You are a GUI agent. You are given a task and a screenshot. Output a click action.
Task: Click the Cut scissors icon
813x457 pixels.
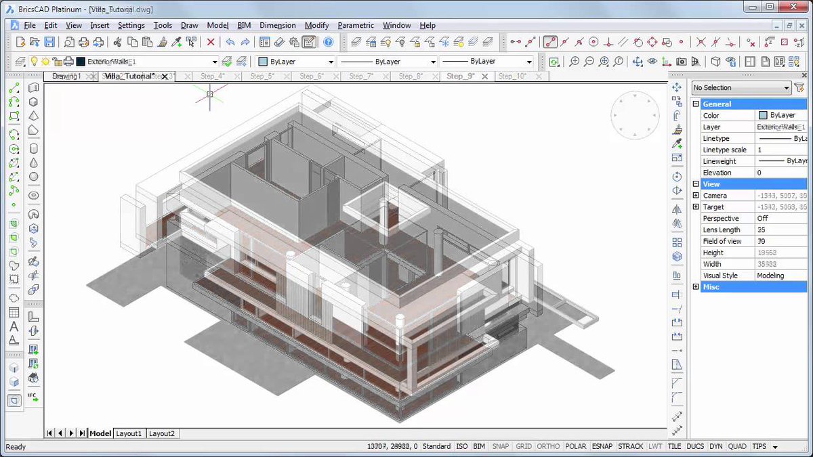coord(117,42)
